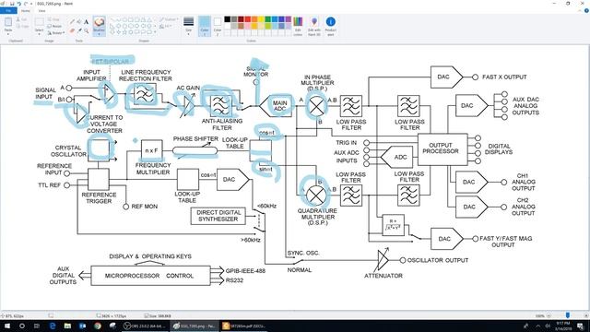Click the zoom slider handle

pos(568,315)
